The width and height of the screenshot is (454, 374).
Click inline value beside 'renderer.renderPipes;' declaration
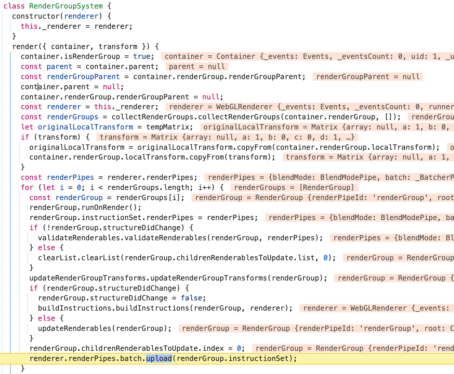pyautogui.click(x=329, y=178)
